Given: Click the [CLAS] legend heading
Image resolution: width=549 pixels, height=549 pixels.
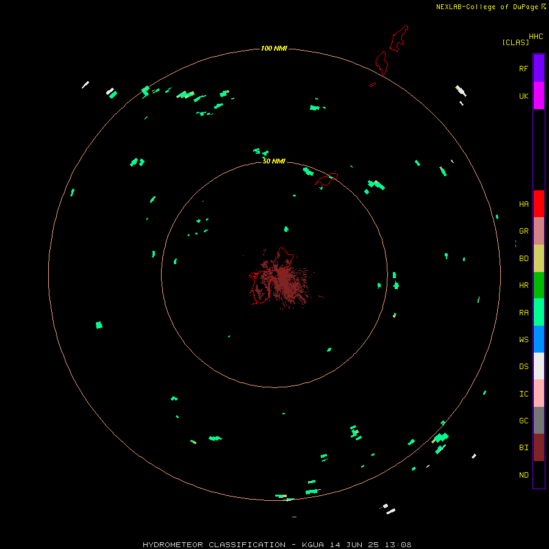Looking at the screenshot, I should (x=515, y=42).
